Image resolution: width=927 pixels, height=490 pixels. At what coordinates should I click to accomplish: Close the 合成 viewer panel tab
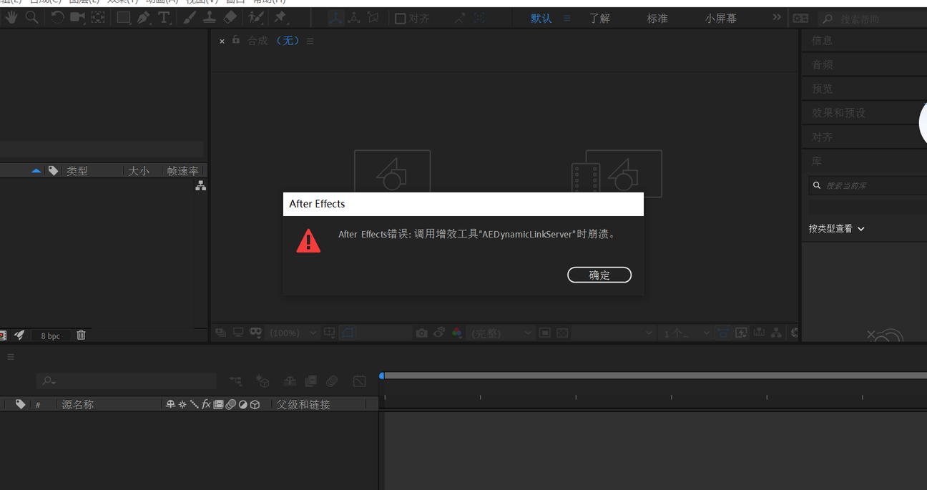click(x=222, y=41)
